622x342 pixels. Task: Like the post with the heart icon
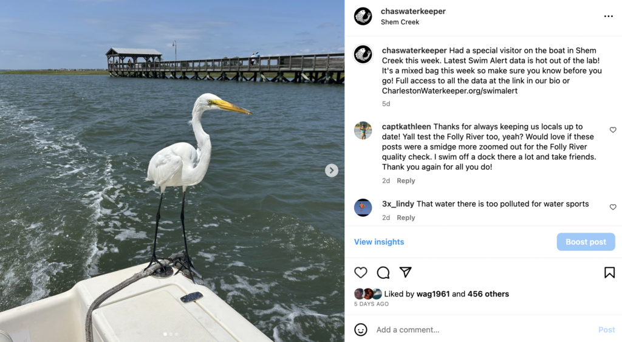(361, 273)
